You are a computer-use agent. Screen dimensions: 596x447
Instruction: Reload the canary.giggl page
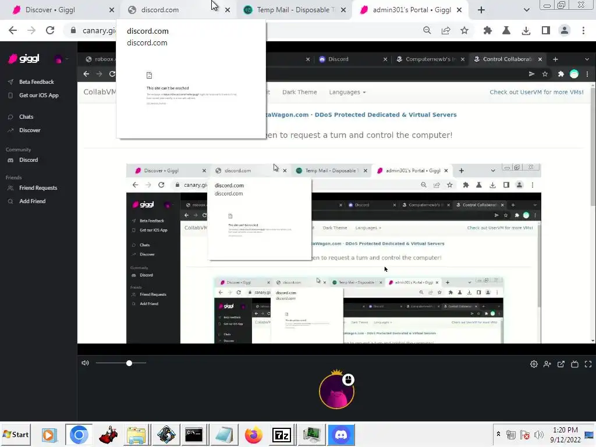(50, 30)
